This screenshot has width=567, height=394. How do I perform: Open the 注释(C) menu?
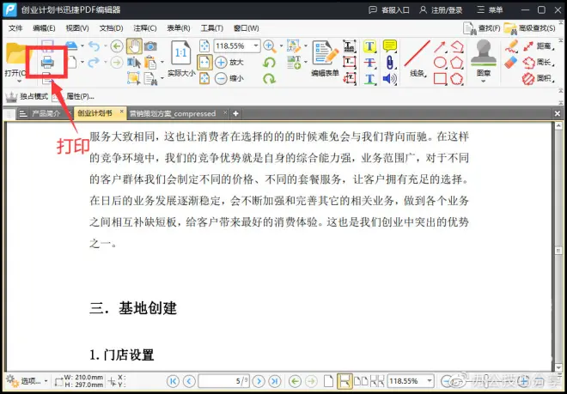[144, 27]
